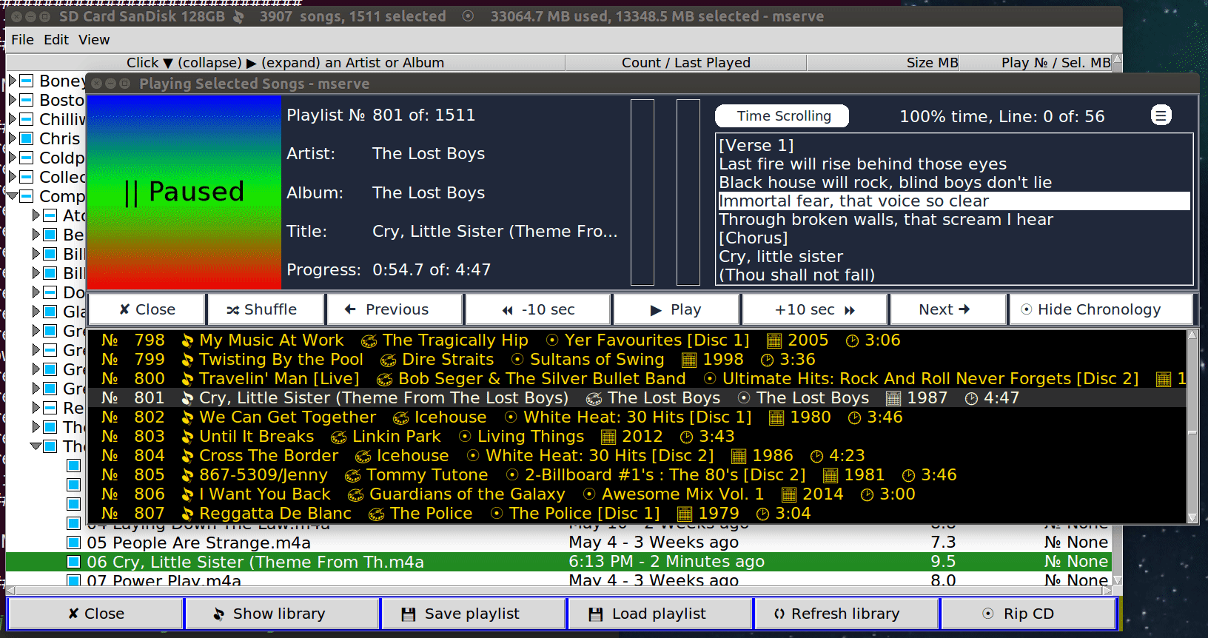This screenshot has height=638, width=1208.
Task: Toggle checkbox for Boney artist
Action: pyautogui.click(x=27, y=80)
